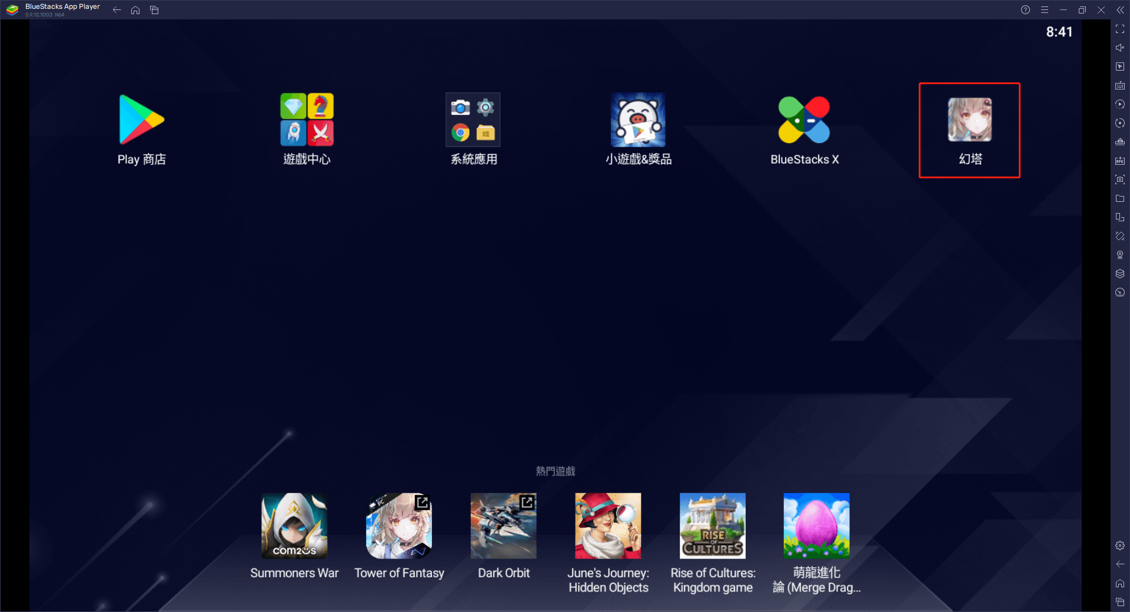Open BlueStacks settings gear
Viewport: 1130px width, 612px height.
pos(1120,546)
